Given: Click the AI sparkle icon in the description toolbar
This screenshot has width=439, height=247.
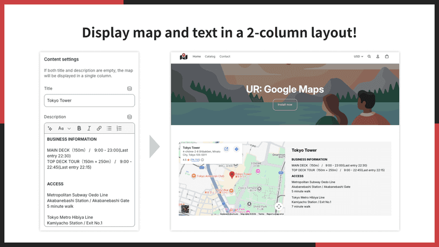Looking at the screenshot, I should (50, 128).
